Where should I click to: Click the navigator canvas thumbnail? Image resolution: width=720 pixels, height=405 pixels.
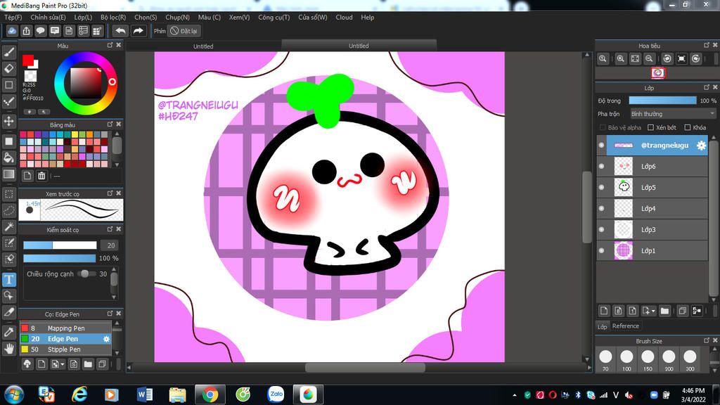coord(658,73)
